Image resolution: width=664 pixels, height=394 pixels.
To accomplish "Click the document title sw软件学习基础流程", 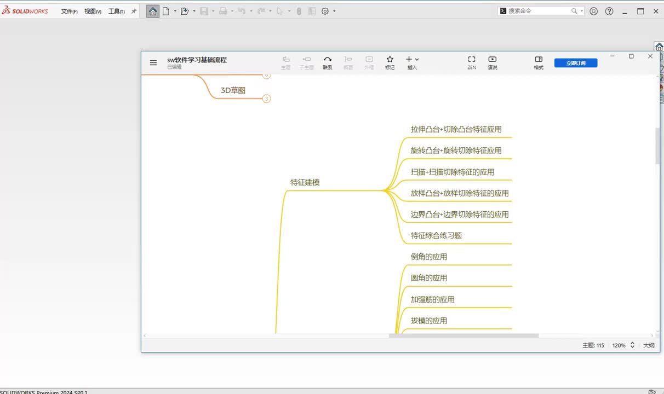I will click(x=197, y=60).
